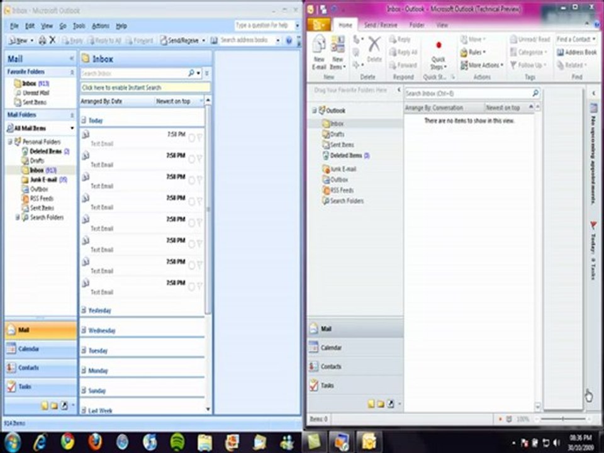This screenshot has height=453, width=604.
Task: Select Junk E-mail folder in Outlook 2010
Action: click(x=339, y=169)
